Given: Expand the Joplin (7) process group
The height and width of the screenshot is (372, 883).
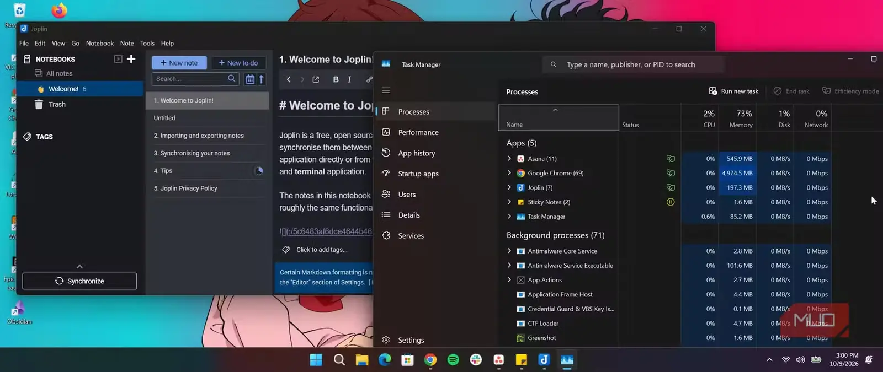Looking at the screenshot, I should [509, 187].
